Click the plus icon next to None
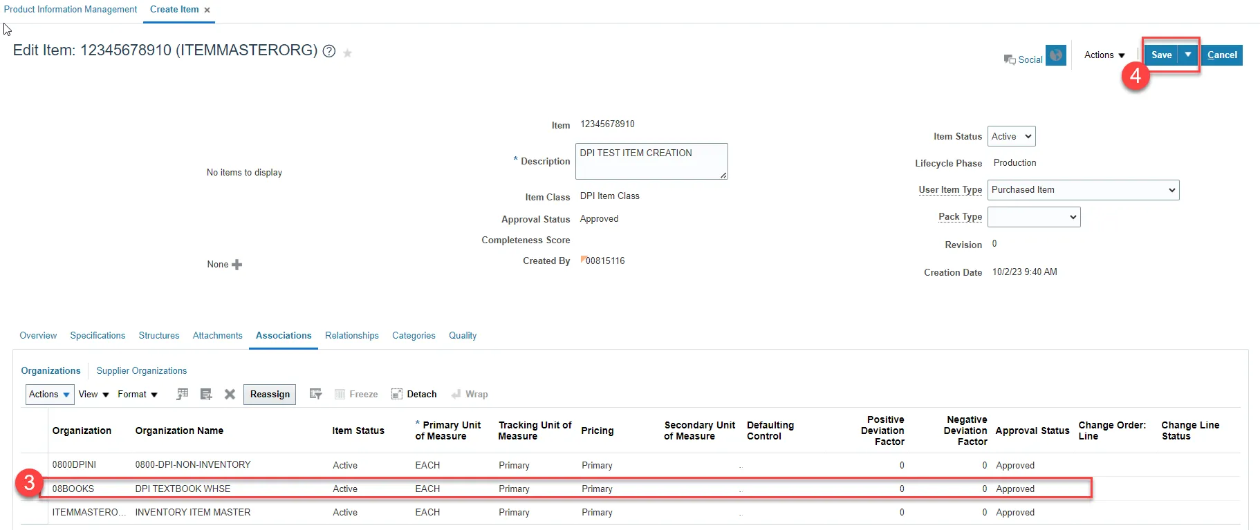The height and width of the screenshot is (530, 1260). 237,265
